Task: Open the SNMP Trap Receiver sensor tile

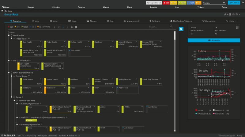Action: [x=151, y=82]
